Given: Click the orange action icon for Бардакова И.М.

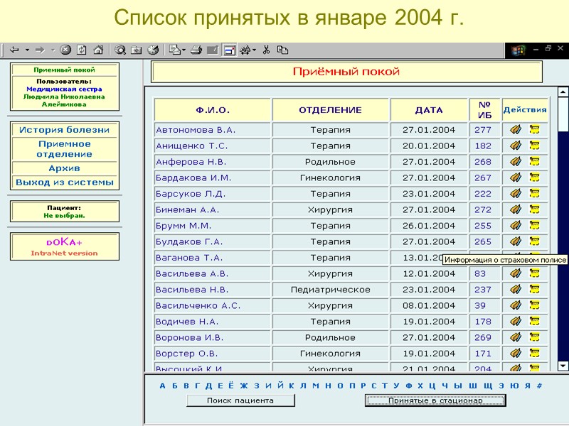Looking at the screenshot, I should [516, 177].
